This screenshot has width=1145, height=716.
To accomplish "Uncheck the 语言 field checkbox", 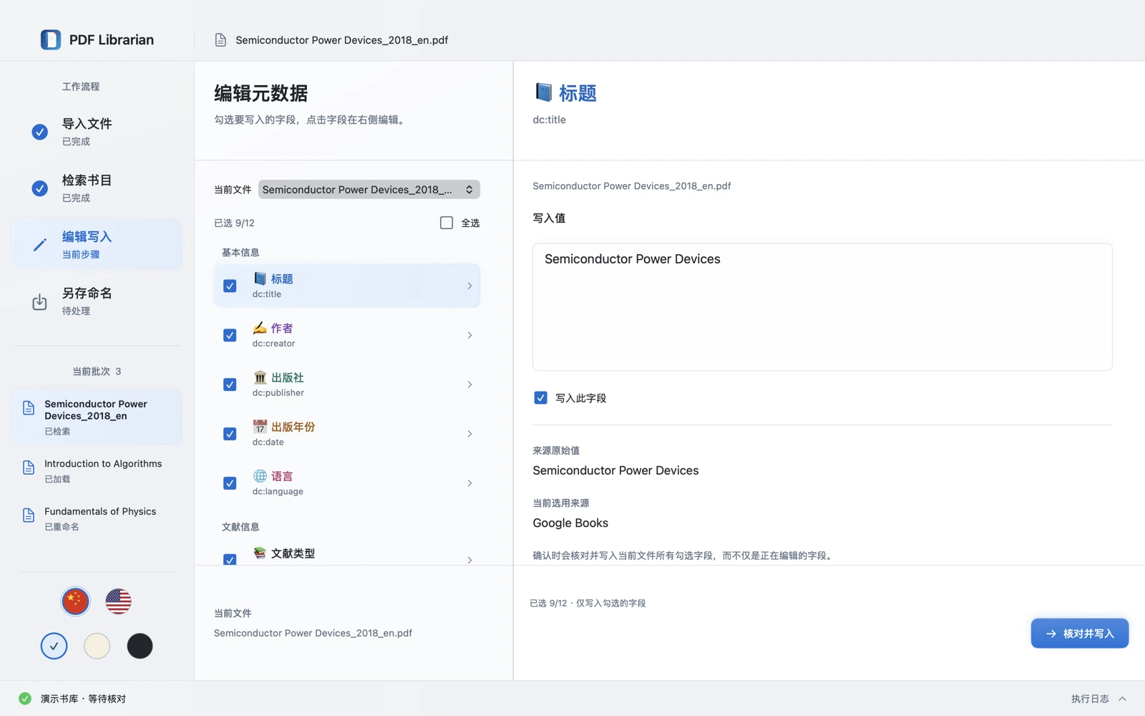I will (x=230, y=483).
